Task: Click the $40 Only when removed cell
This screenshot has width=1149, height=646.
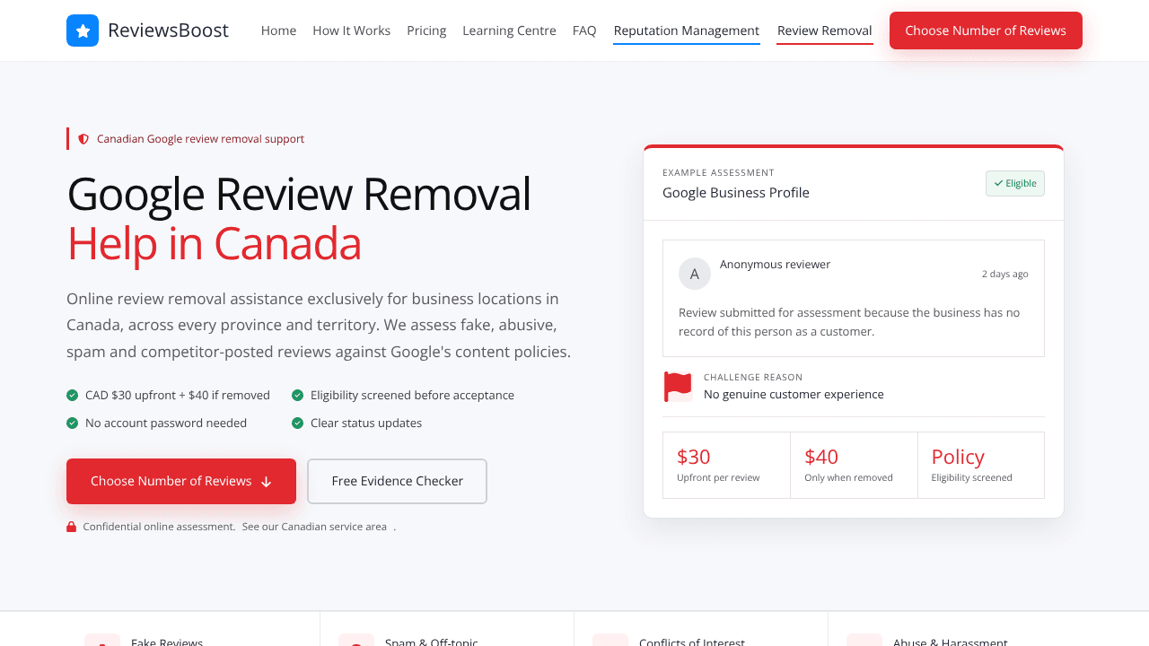Action: point(854,465)
